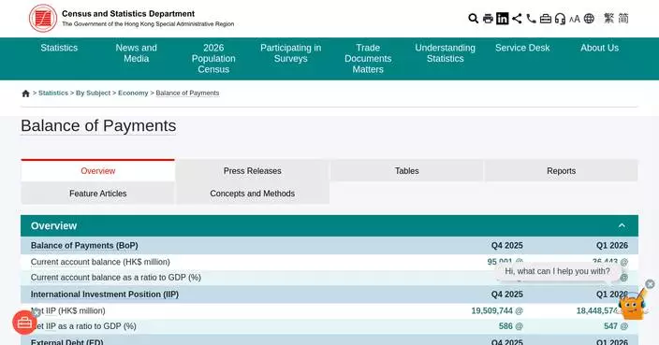Open the Statistics main menu

(59, 48)
